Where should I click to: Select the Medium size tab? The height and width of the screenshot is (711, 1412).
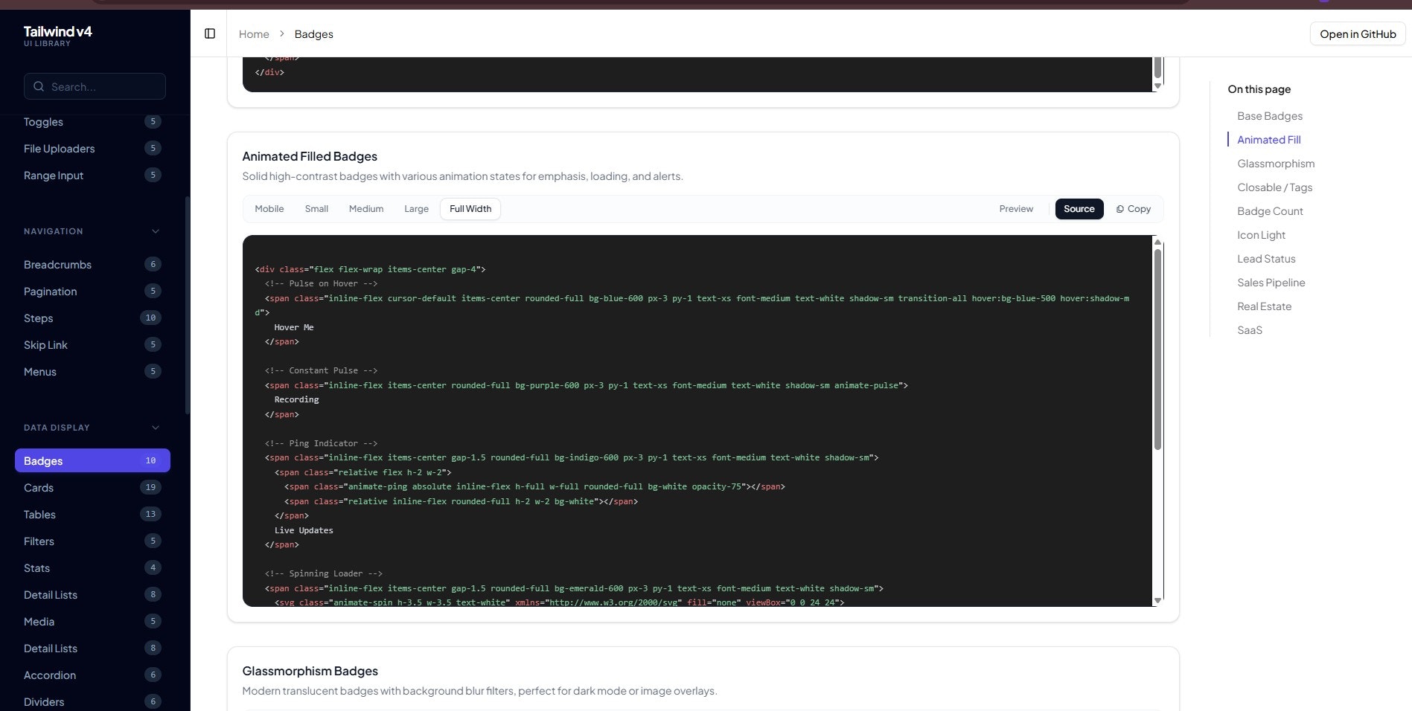[366, 208]
